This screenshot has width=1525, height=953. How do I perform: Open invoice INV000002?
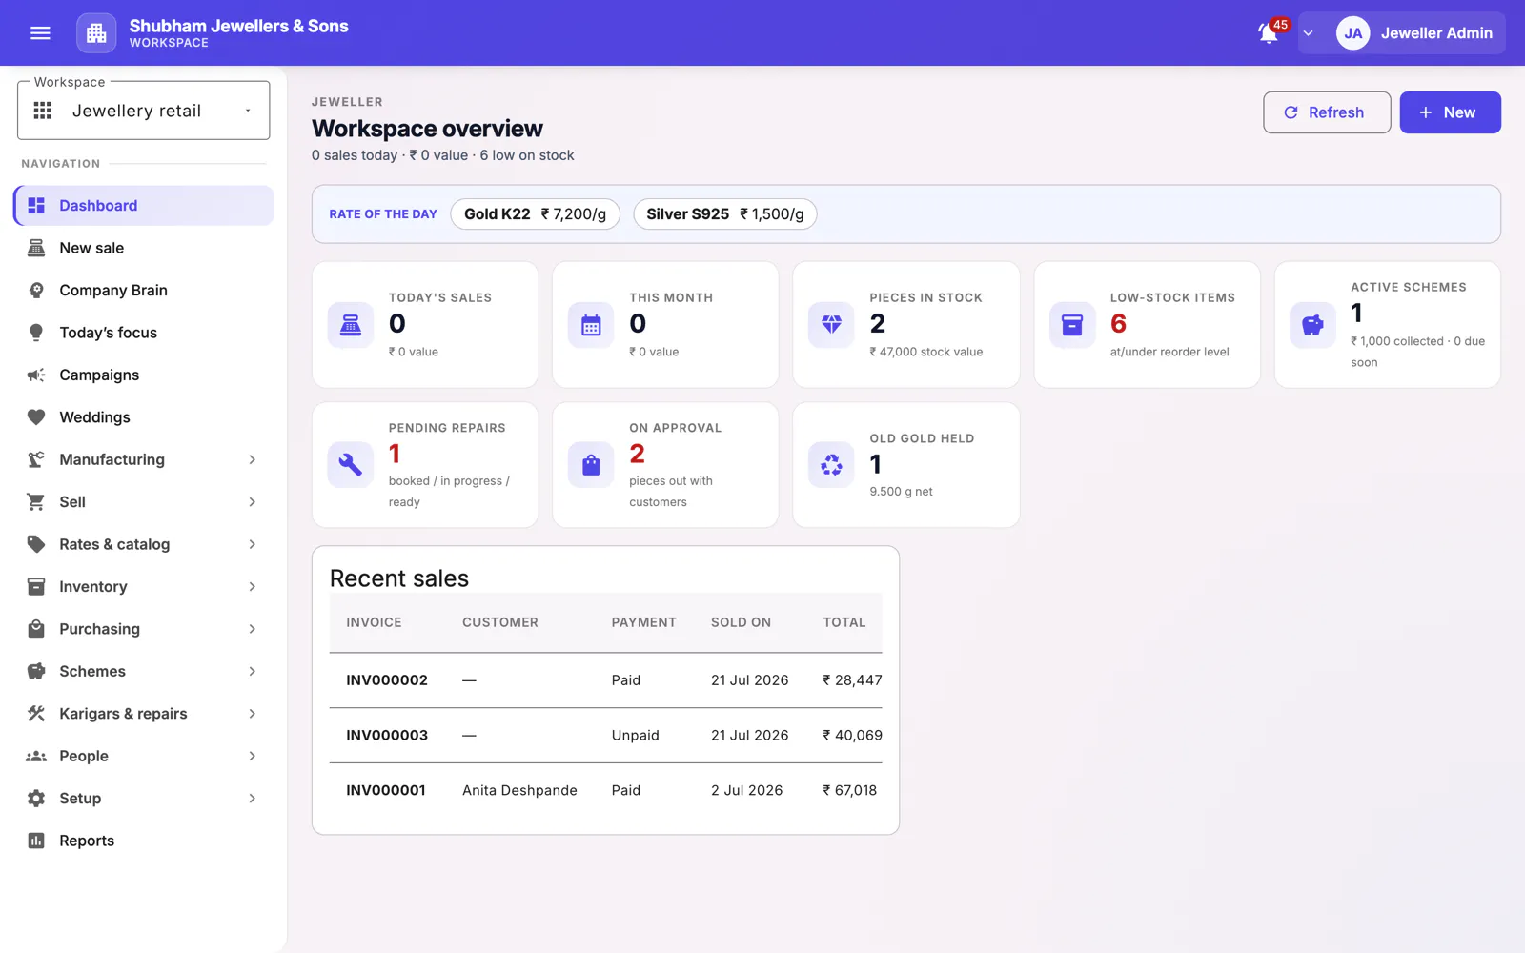coord(387,680)
